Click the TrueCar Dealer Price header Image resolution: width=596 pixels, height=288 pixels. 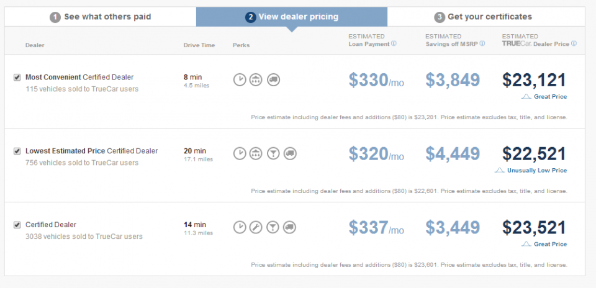pyautogui.click(x=536, y=40)
